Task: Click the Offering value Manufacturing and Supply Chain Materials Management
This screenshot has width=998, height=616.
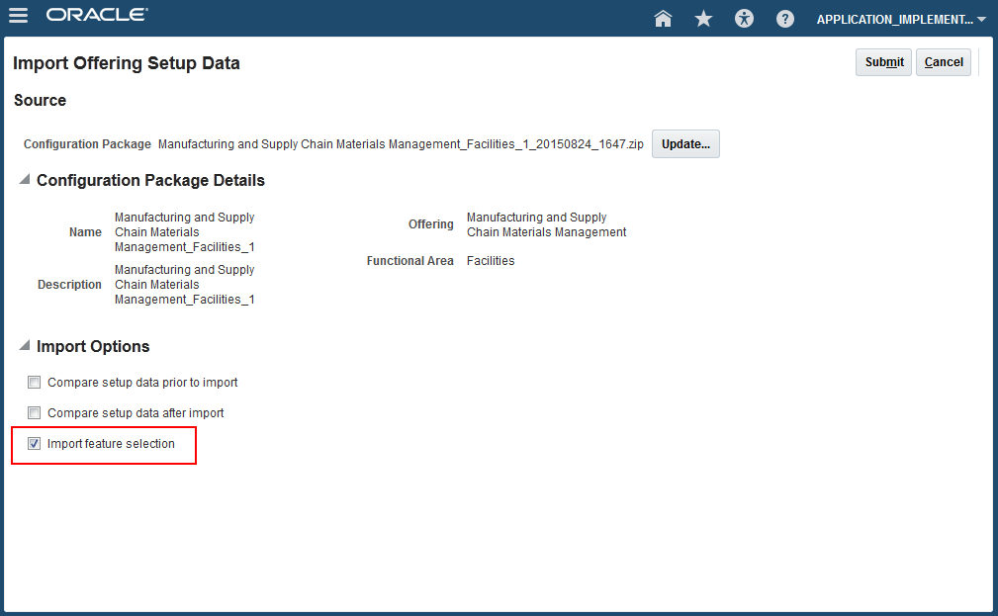Action: click(x=546, y=224)
